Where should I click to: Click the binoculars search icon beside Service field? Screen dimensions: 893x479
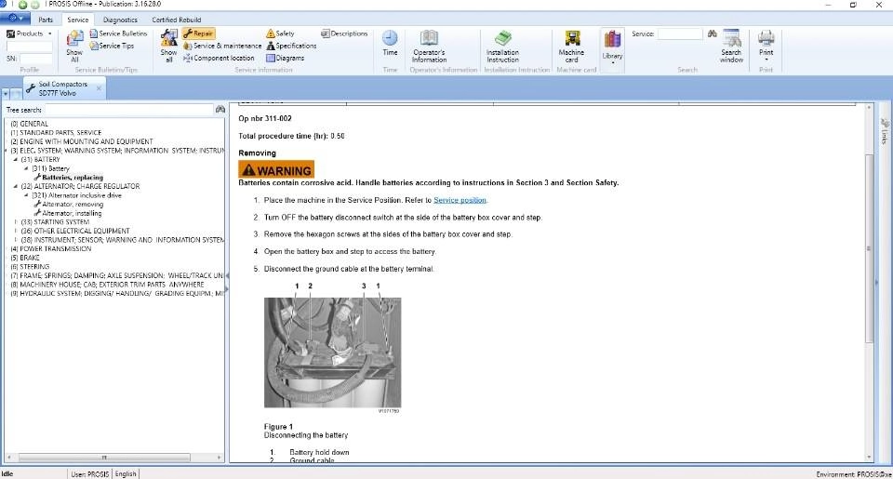click(x=712, y=33)
